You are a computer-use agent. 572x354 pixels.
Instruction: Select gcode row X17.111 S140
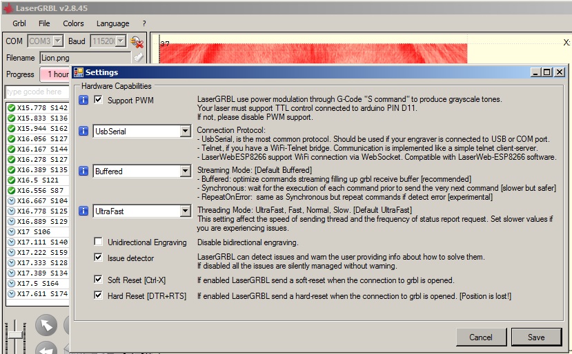pos(38,242)
